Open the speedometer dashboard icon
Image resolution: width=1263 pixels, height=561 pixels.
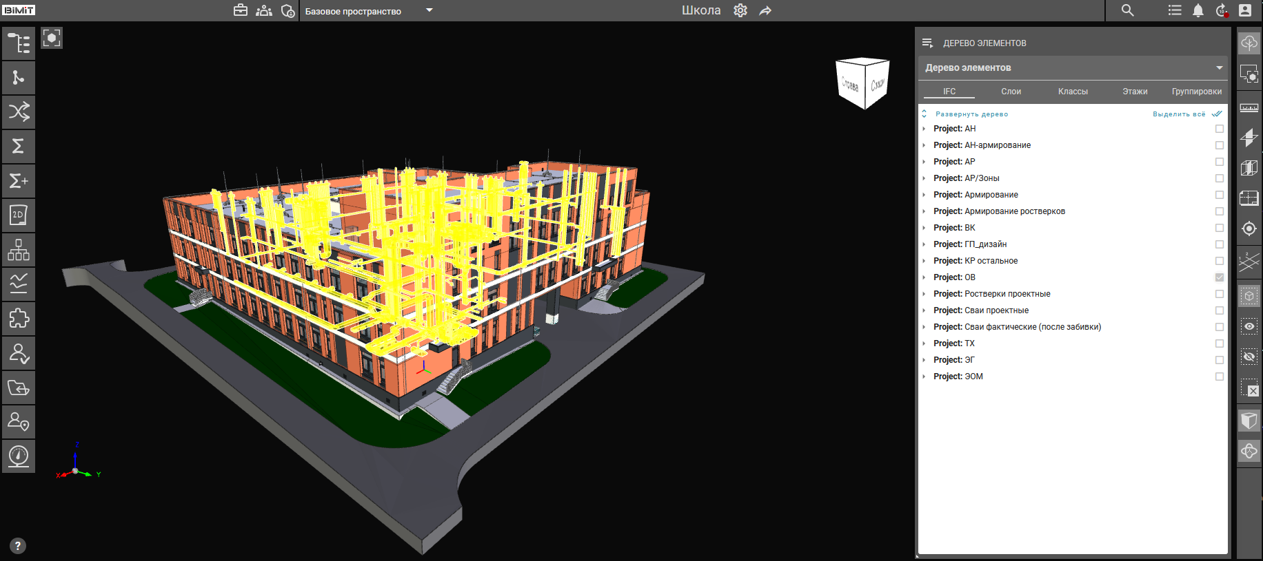(x=19, y=456)
